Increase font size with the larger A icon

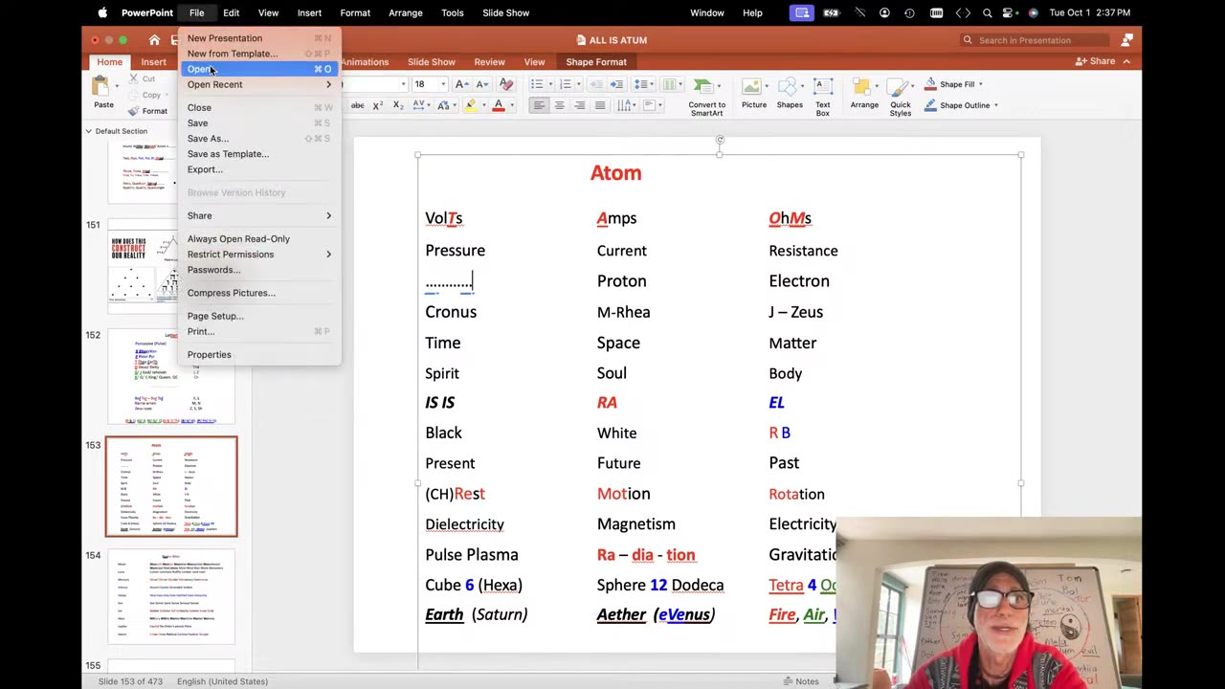click(x=462, y=84)
